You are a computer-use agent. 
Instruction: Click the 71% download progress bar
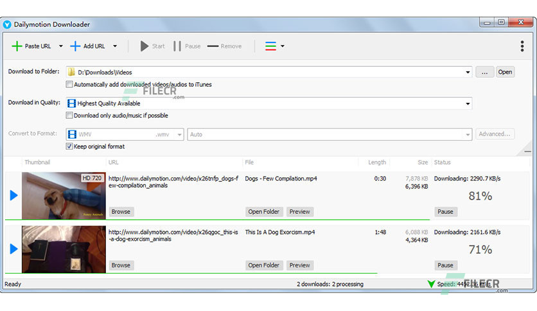pyautogui.click(x=191, y=273)
